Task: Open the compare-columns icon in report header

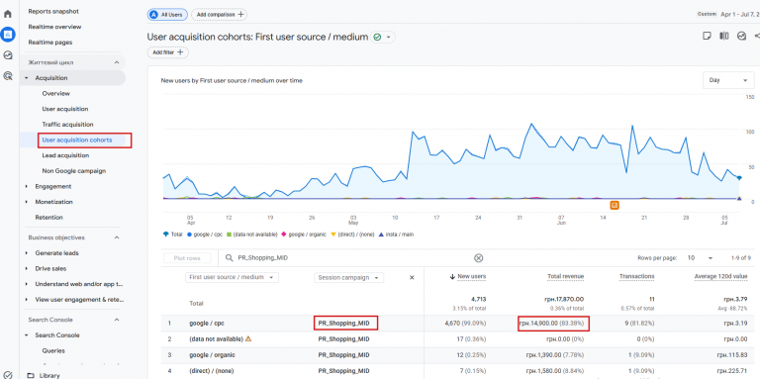Action: [724, 36]
